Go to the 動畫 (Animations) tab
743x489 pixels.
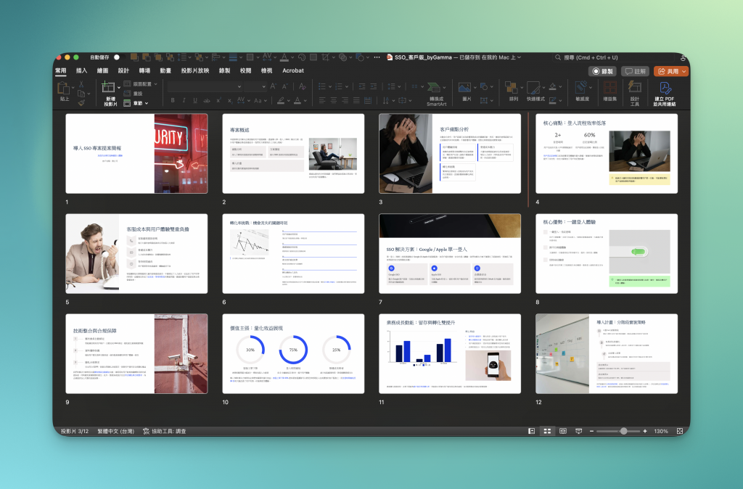coord(165,70)
